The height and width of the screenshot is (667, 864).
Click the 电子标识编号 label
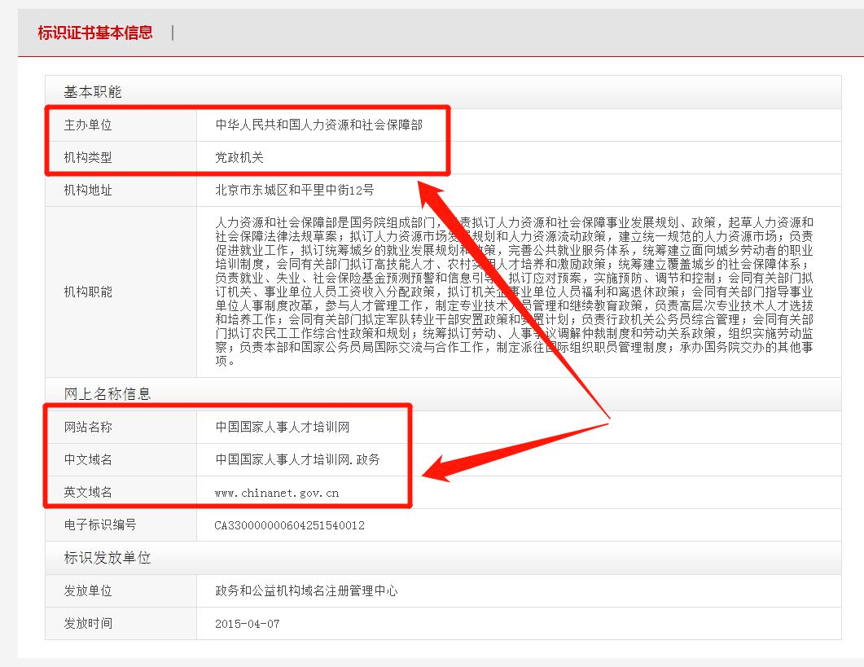coord(99,524)
